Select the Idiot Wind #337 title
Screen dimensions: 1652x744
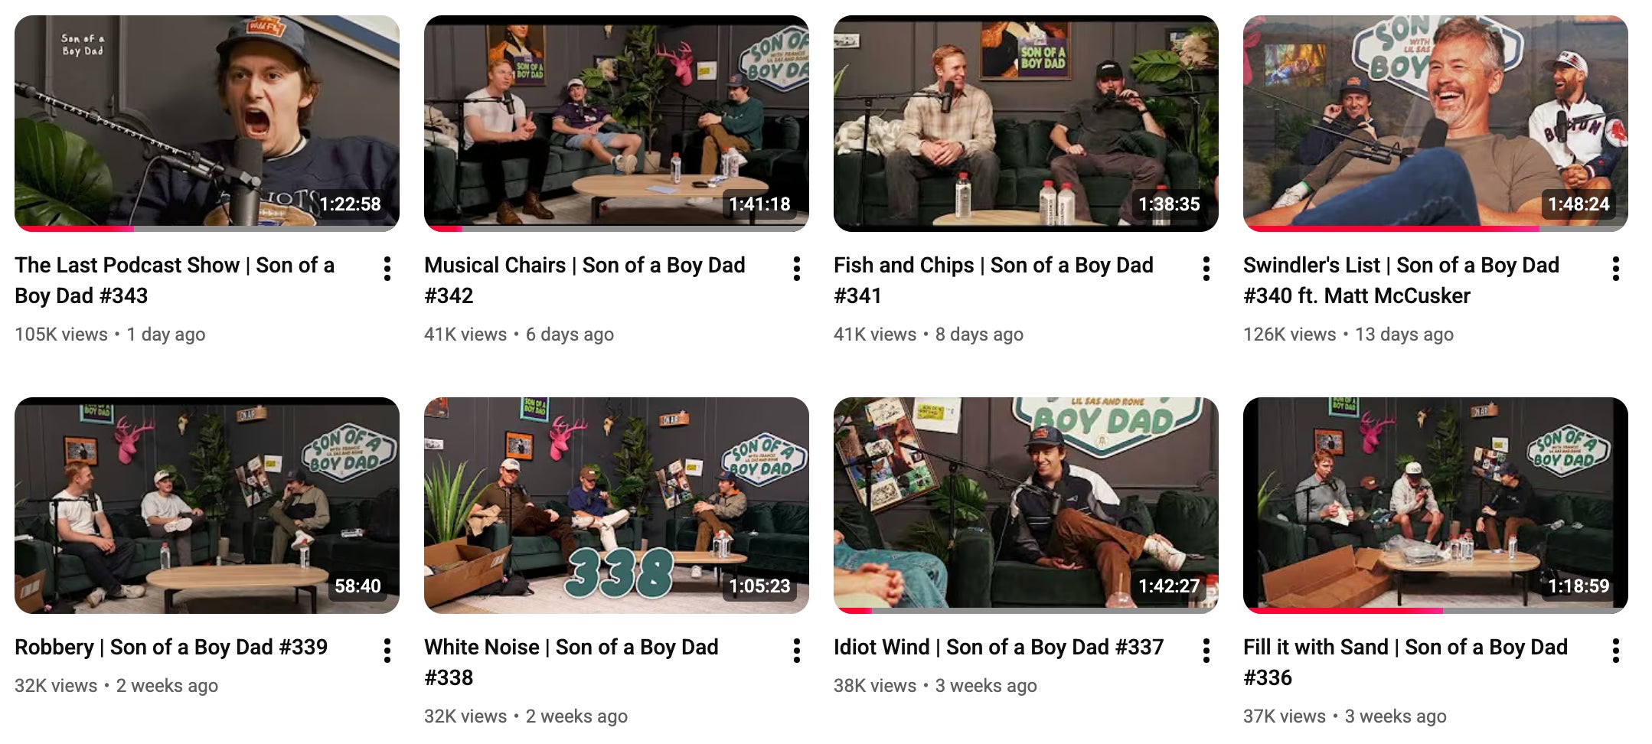coord(998,648)
